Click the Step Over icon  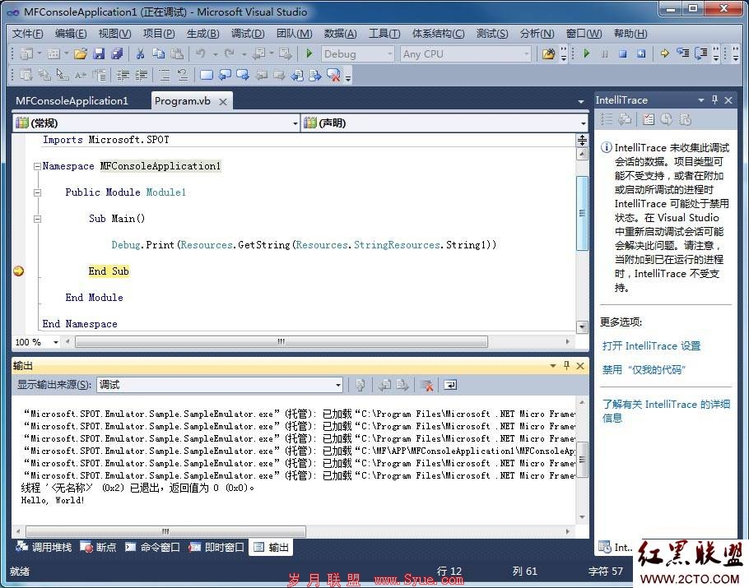click(700, 53)
